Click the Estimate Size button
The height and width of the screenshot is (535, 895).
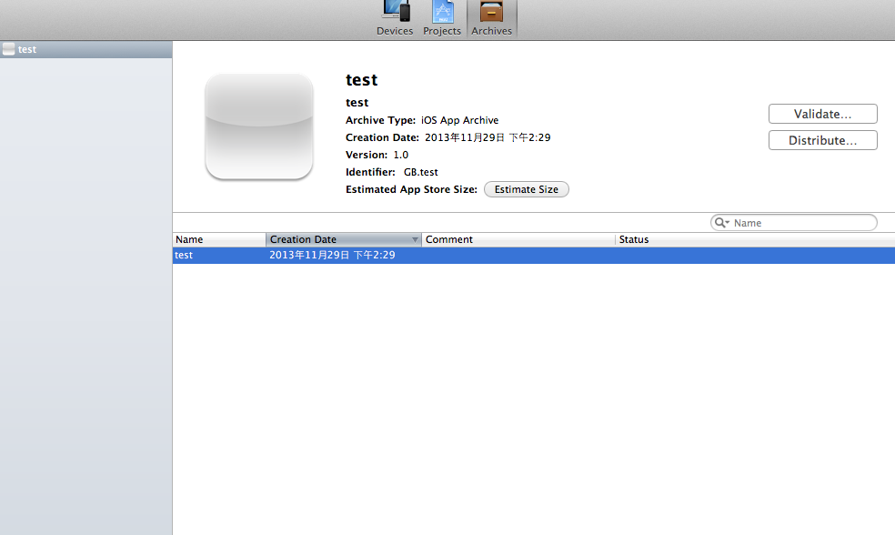[527, 189]
